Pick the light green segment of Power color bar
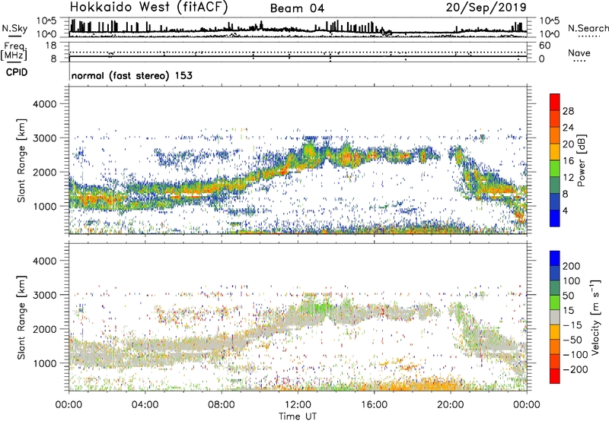Image resolution: width=609 pixels, height=421 pixels. 555,168
